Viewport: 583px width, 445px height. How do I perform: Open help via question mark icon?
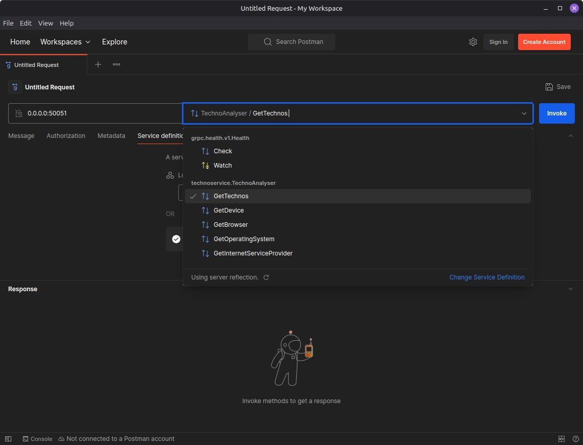575,439
